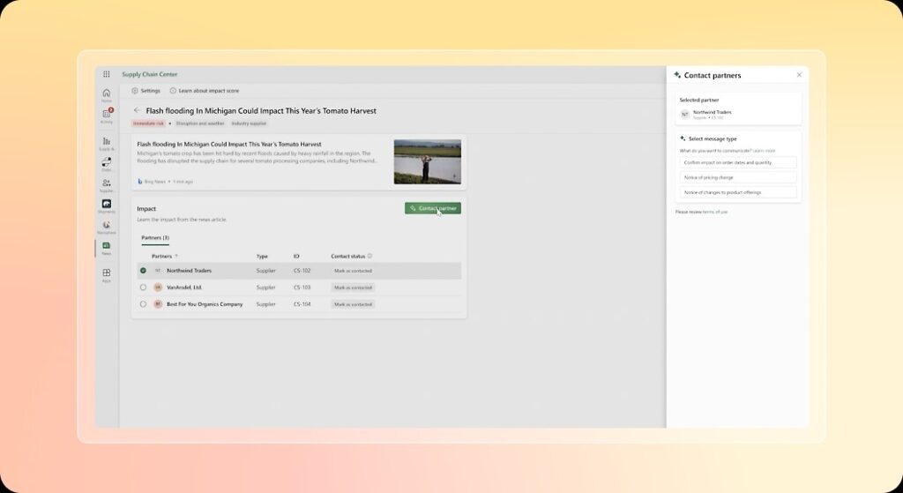
Task: Click Best For You Organics avatar icon
Action: coord(158,303)
